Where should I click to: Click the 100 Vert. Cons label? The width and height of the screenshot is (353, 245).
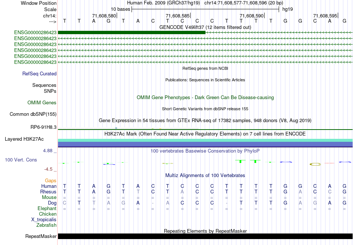[x=21, y=160]
